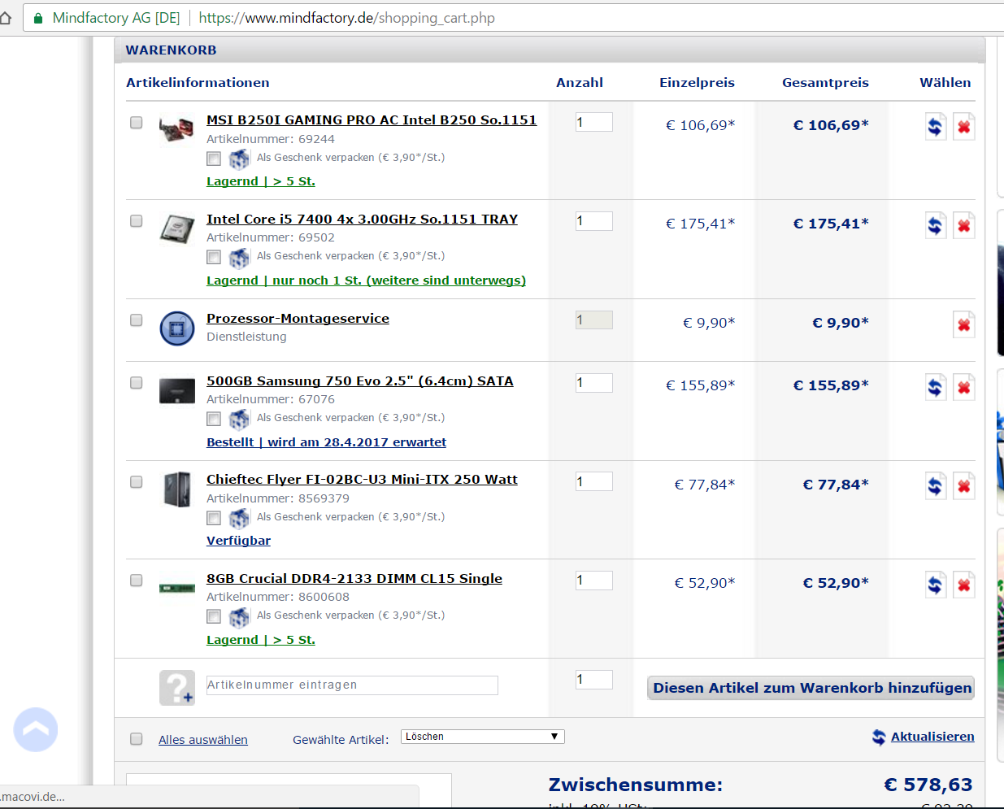Image resolution: width=1004 pixels, height=809 pixels.
Task: Click quantity field for new article entry
Action: coord(594,680)
